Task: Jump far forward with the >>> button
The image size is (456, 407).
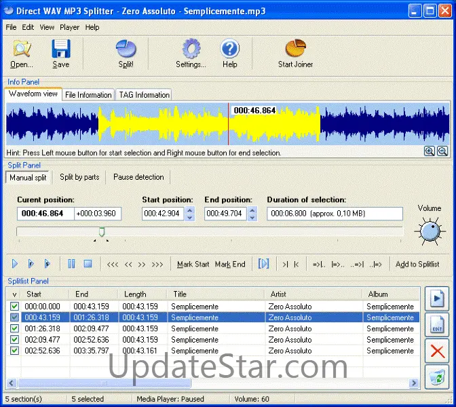Action: pyautogui.click(x=157, y=265)
